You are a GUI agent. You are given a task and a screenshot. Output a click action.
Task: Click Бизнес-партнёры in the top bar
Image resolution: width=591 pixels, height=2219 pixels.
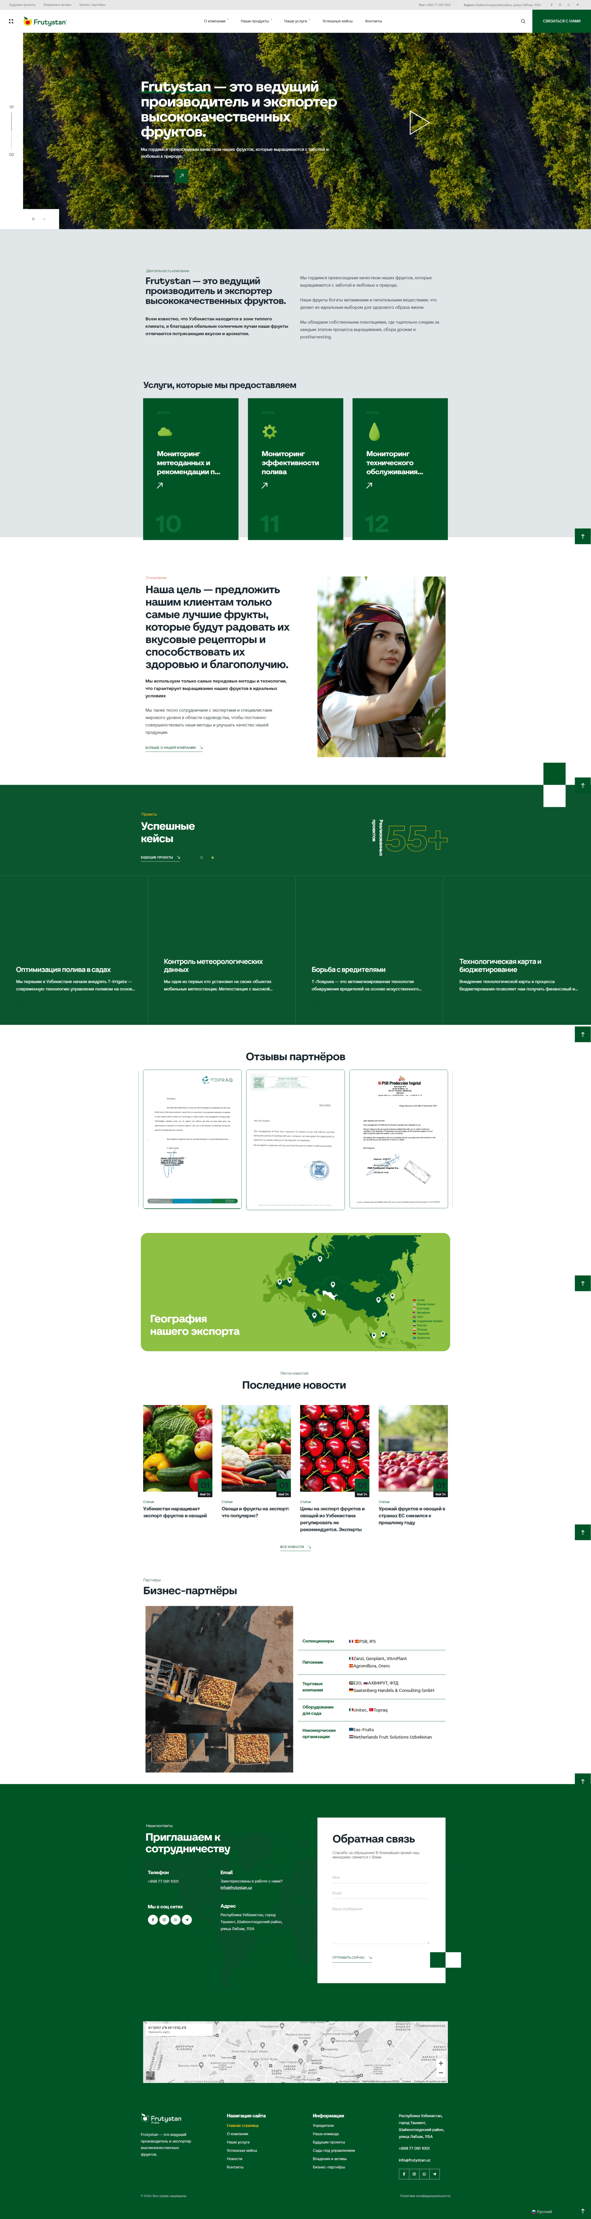(x=92, y=4)
